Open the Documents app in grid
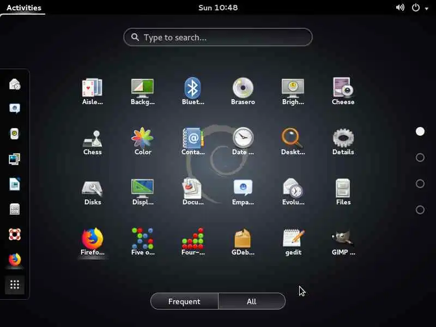This screenshot has height=327, width=436. tap(193, 191)
